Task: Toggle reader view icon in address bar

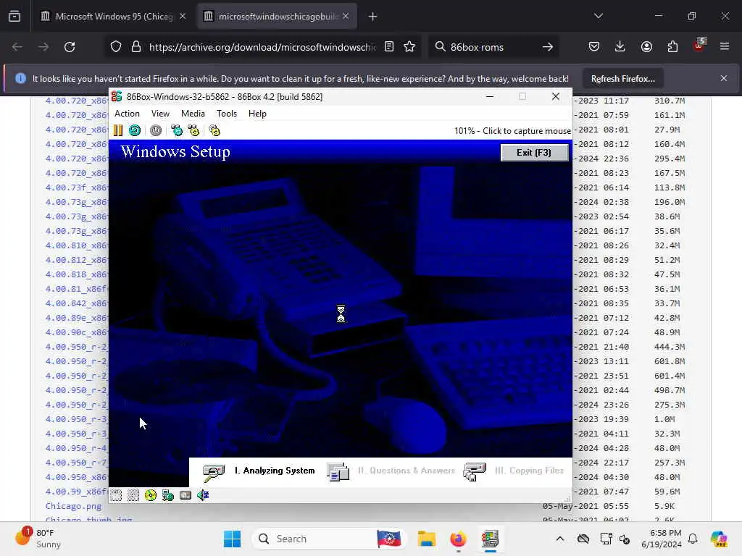Action: pyautogui.click(x=389, y=47)
